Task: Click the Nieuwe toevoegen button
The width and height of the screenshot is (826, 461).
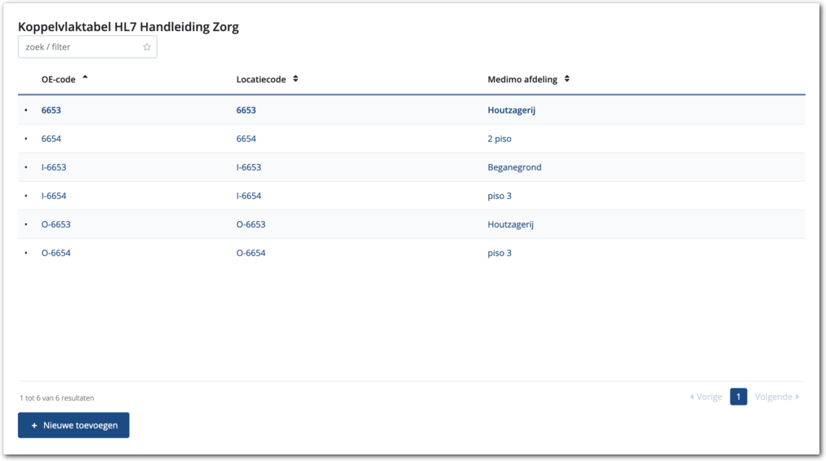Action: click(x=73, y=426)
